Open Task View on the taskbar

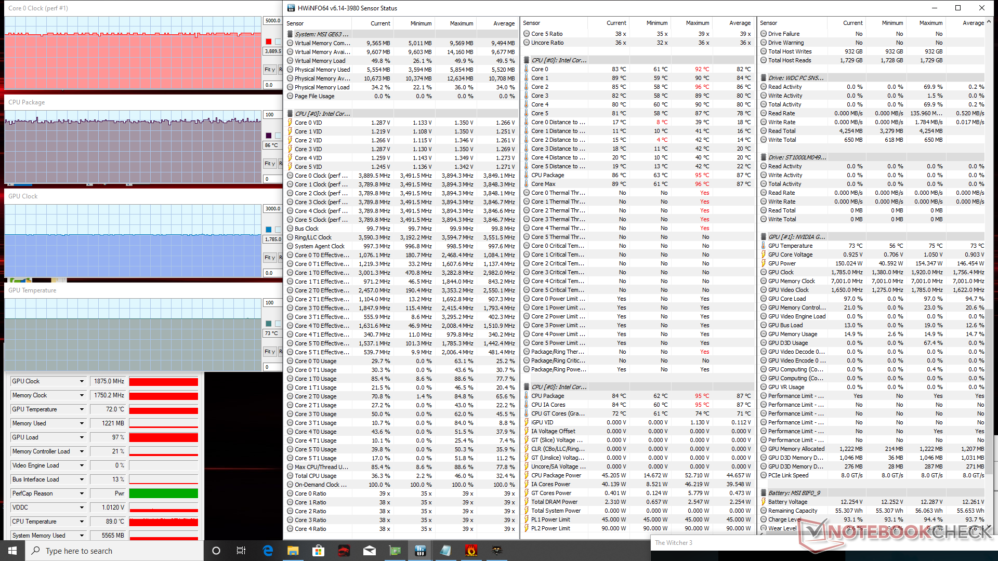[x=241, y=551]
